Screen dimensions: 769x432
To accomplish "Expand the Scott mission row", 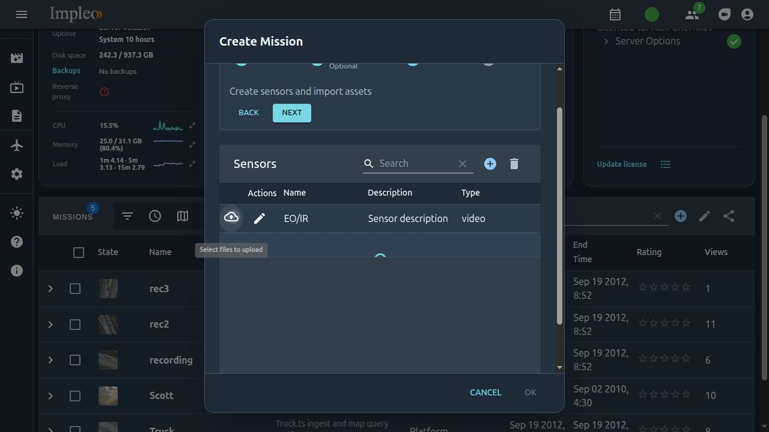I will [50, 396].
